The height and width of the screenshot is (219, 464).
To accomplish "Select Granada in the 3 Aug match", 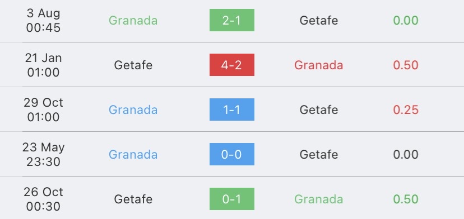I will click(x=133, y=20).
